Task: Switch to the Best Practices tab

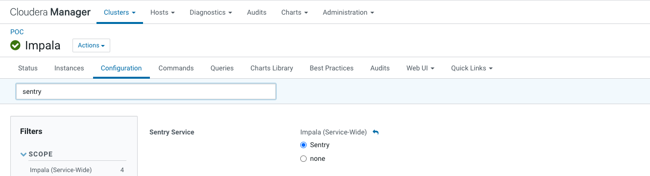Action: [x=332, y=68]
